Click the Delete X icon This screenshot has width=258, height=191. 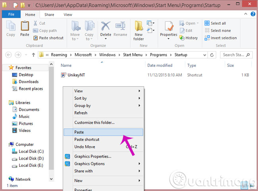click(106, 26)
